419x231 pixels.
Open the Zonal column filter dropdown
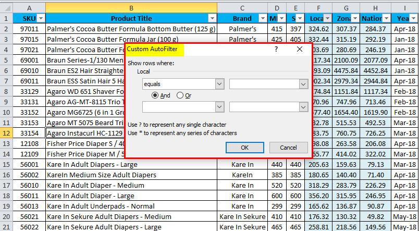click(x=355, y=18)
